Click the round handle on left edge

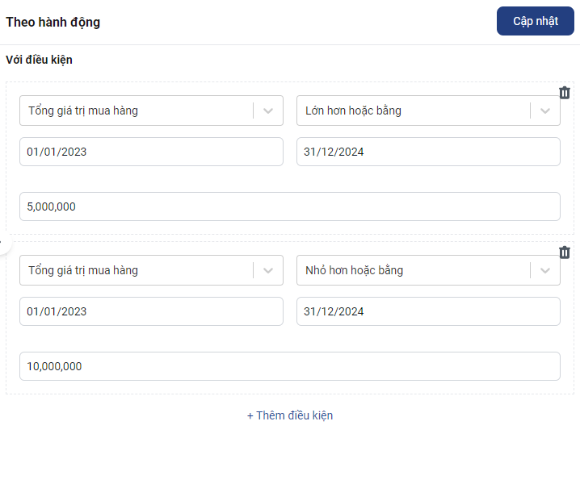3,244
